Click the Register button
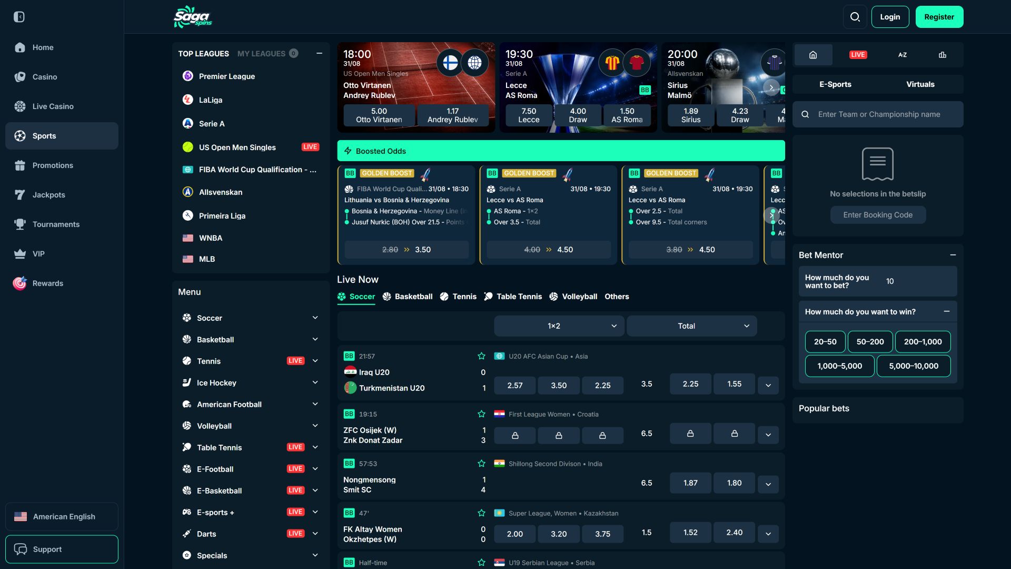 (939, 17)
